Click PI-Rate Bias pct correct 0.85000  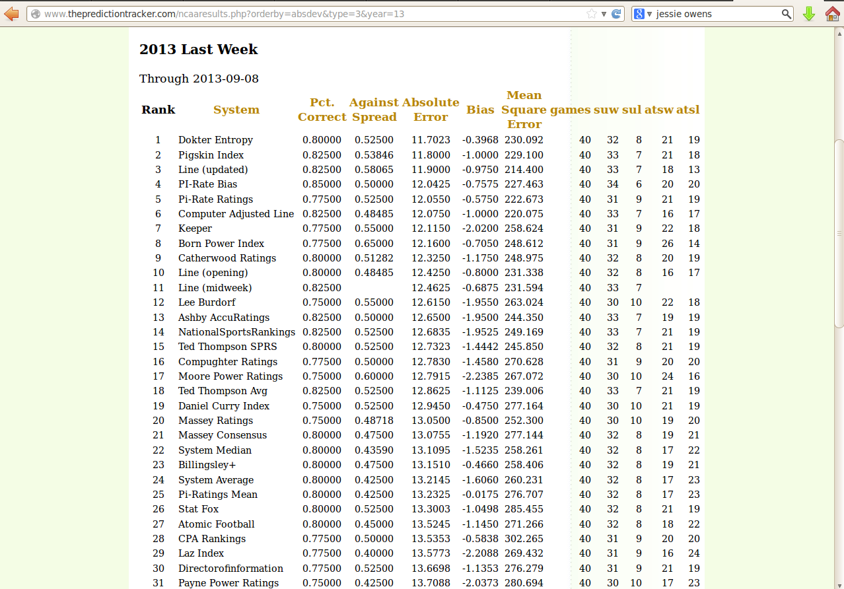[x=322, y=184]
